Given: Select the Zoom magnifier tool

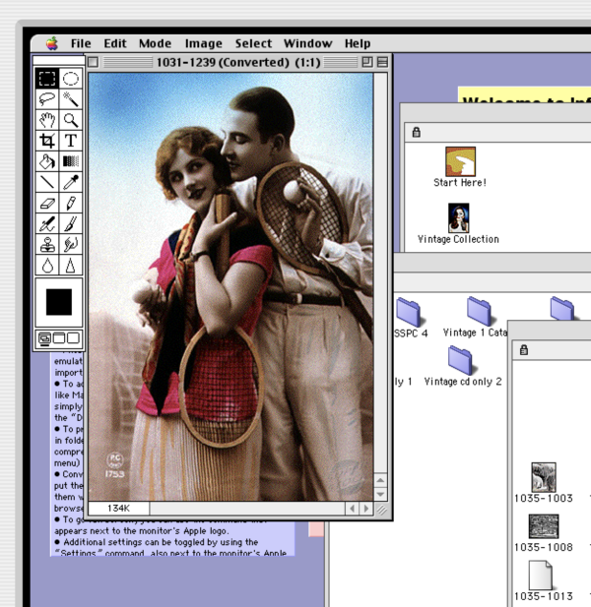Looking at the screenshot, I should [71, 120].
